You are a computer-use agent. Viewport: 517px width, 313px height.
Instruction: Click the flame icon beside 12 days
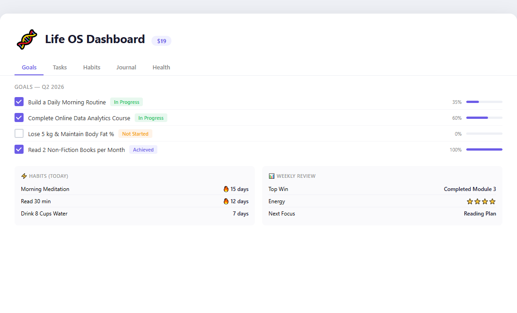(x=226, y=201)
